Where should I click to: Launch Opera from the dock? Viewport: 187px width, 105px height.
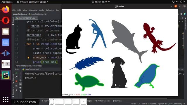[x=6, y=20]
